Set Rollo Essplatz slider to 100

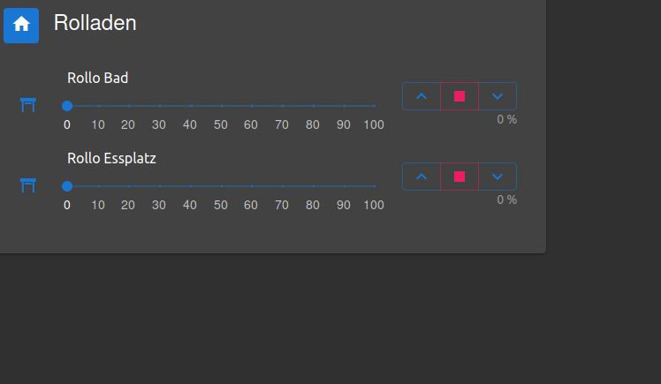[375, 186]
